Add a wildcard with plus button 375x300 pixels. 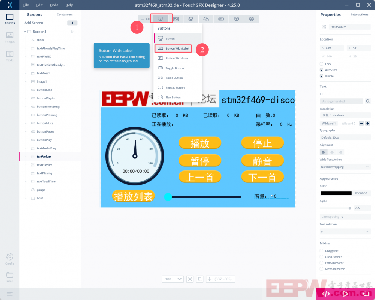point(368,123)
